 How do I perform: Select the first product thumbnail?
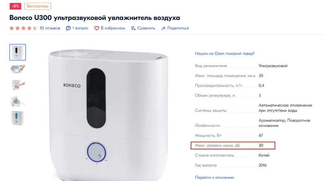tap(17, 52)
